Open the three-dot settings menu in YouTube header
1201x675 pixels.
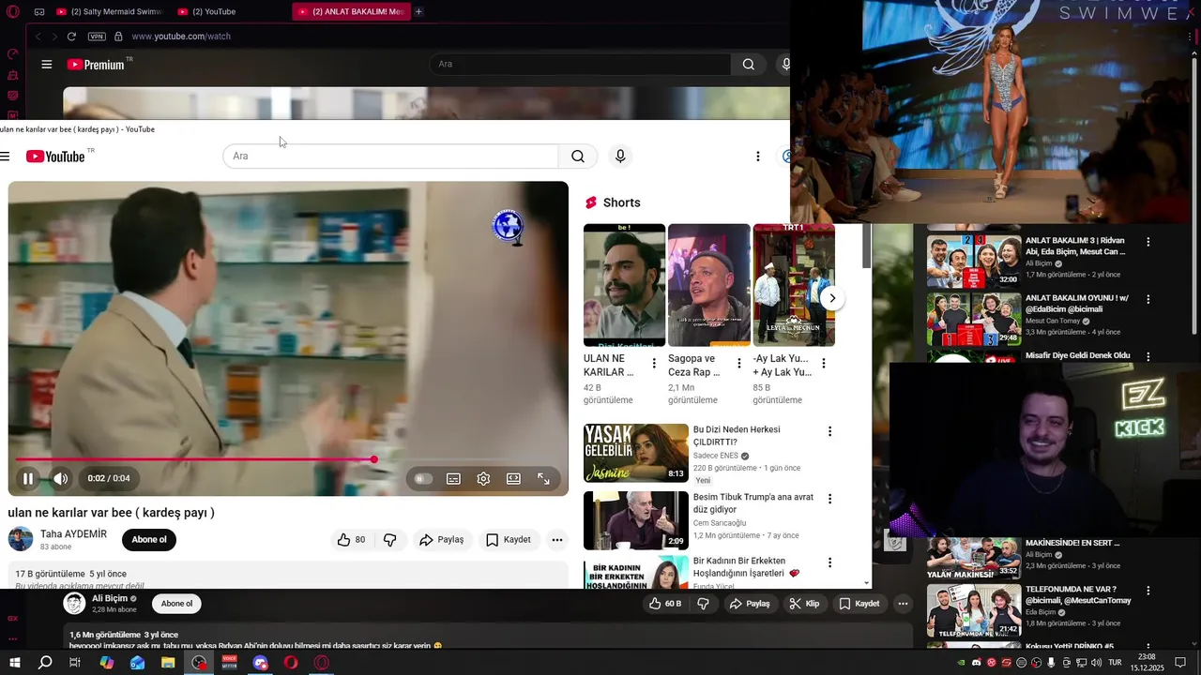758,157
